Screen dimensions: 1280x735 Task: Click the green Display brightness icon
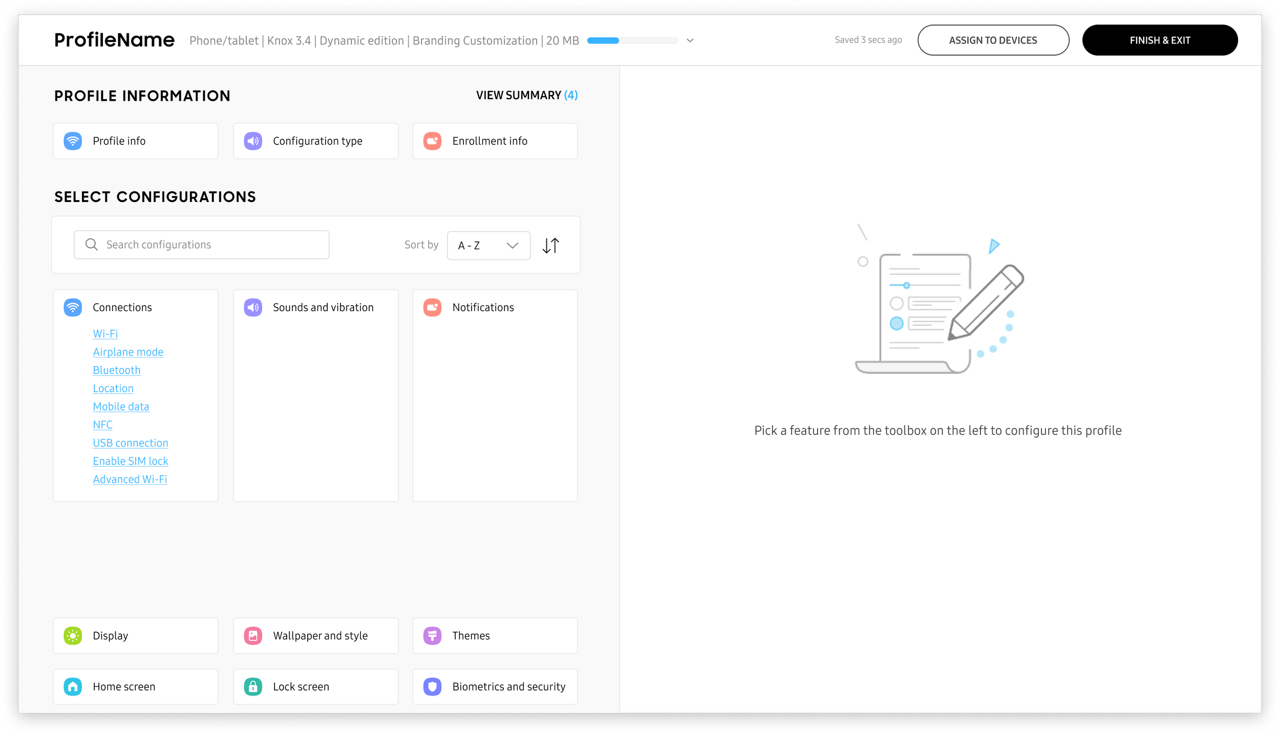pyautogui.click(x=73, y=636)
